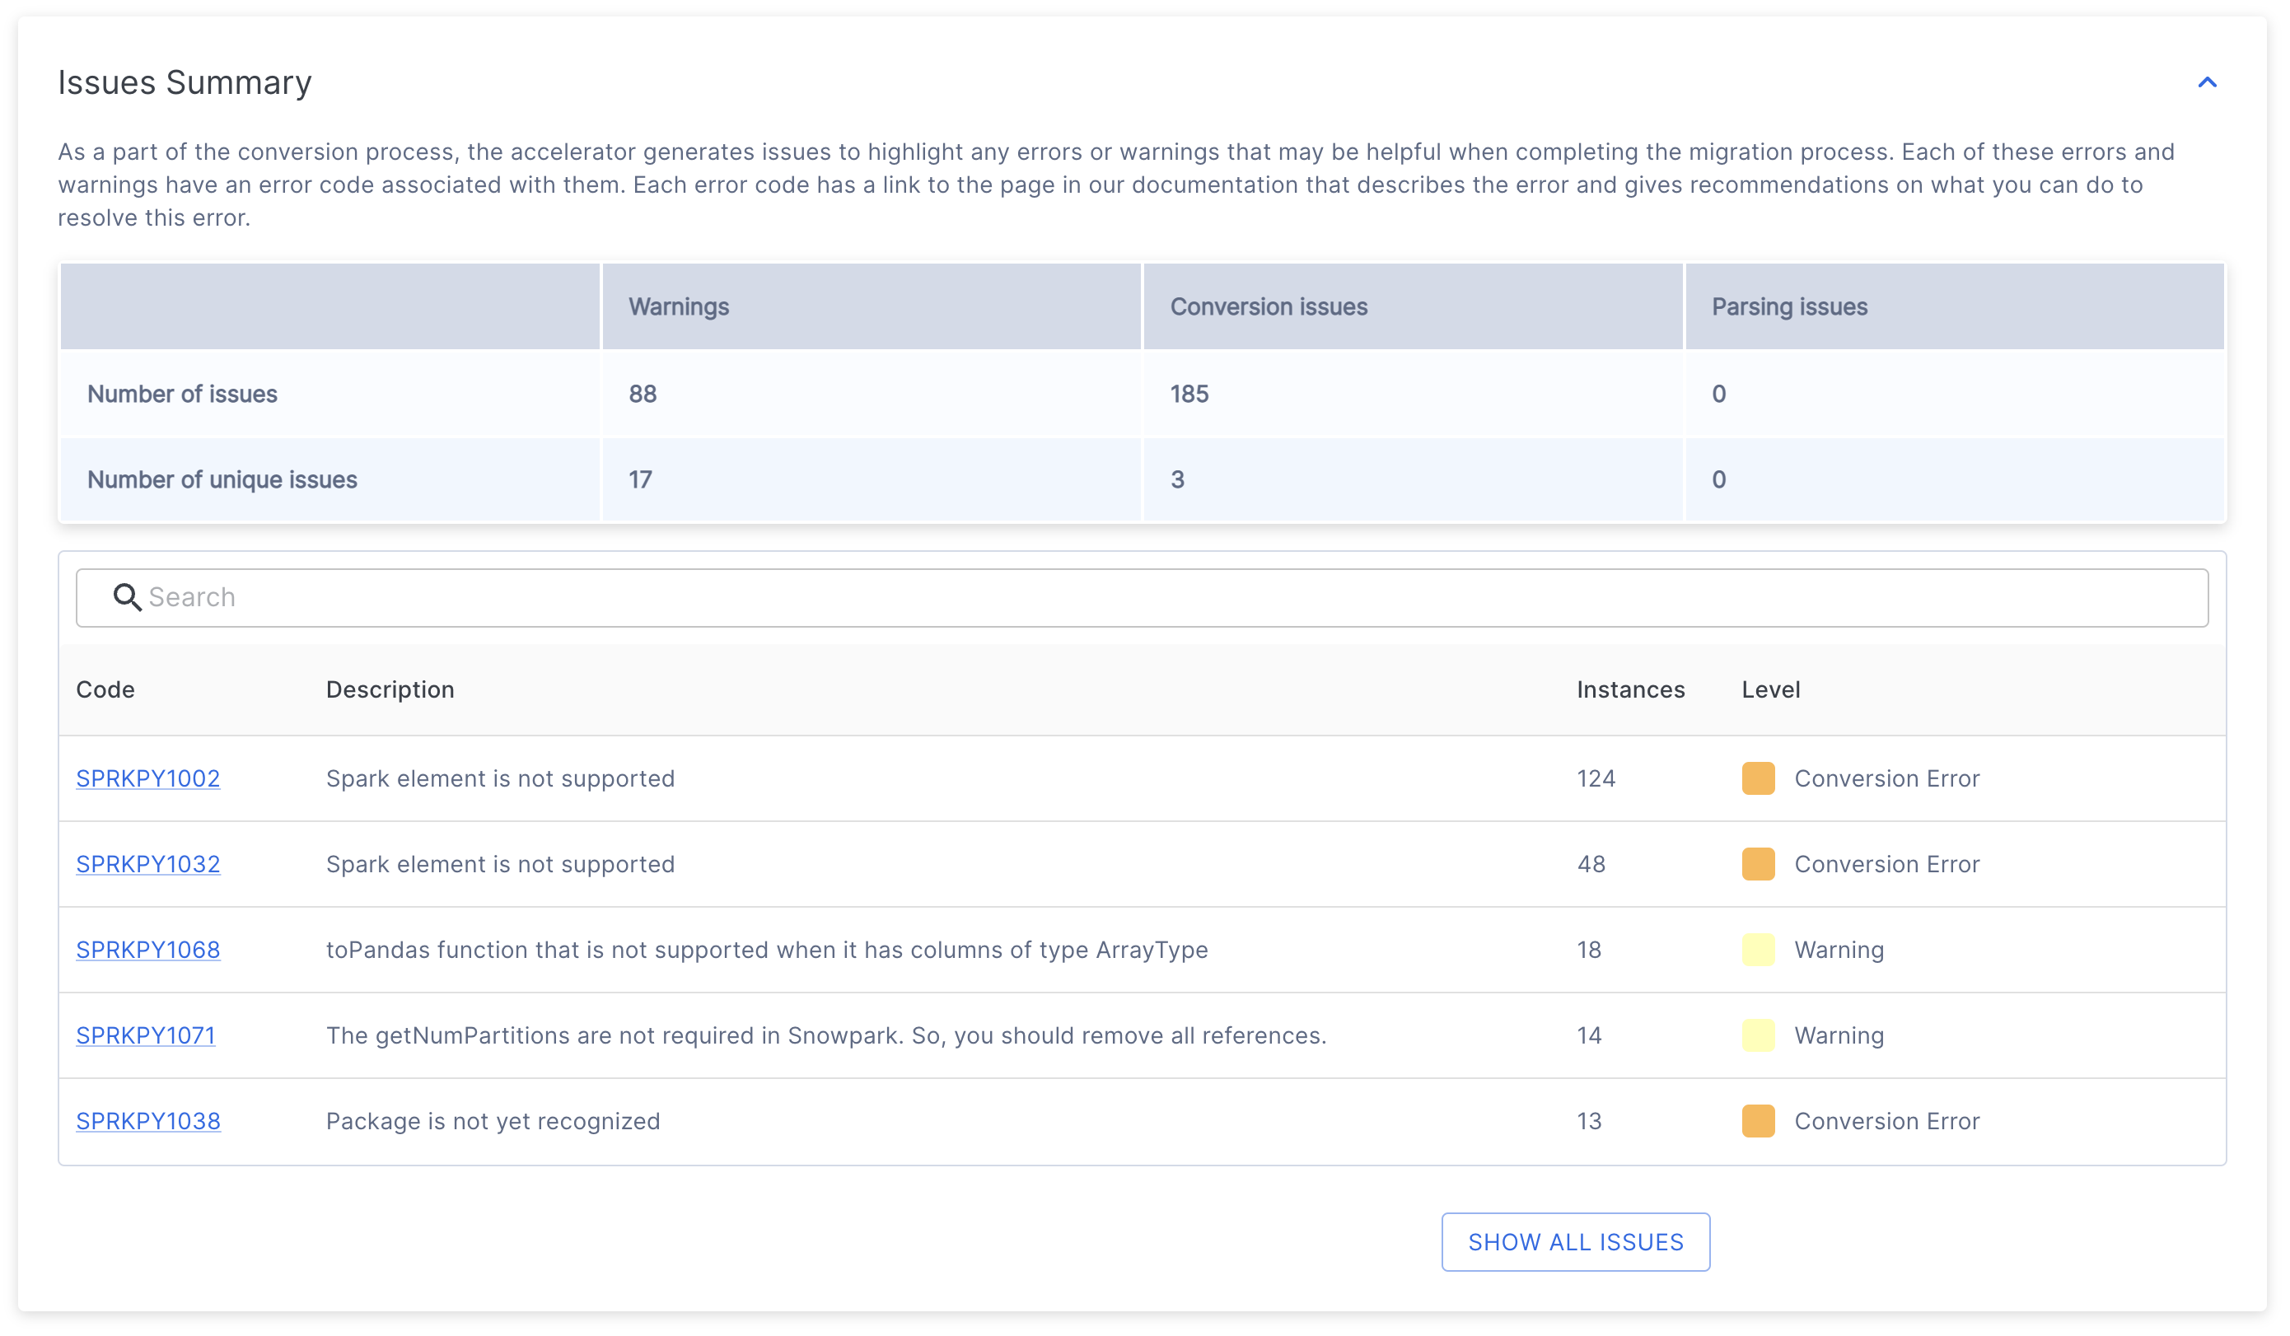
Task: Collapse the Issues Summary section chevron
Action: 2207,82
